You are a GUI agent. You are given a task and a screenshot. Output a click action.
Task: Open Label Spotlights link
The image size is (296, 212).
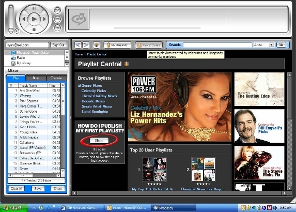(x=95, y=112)
